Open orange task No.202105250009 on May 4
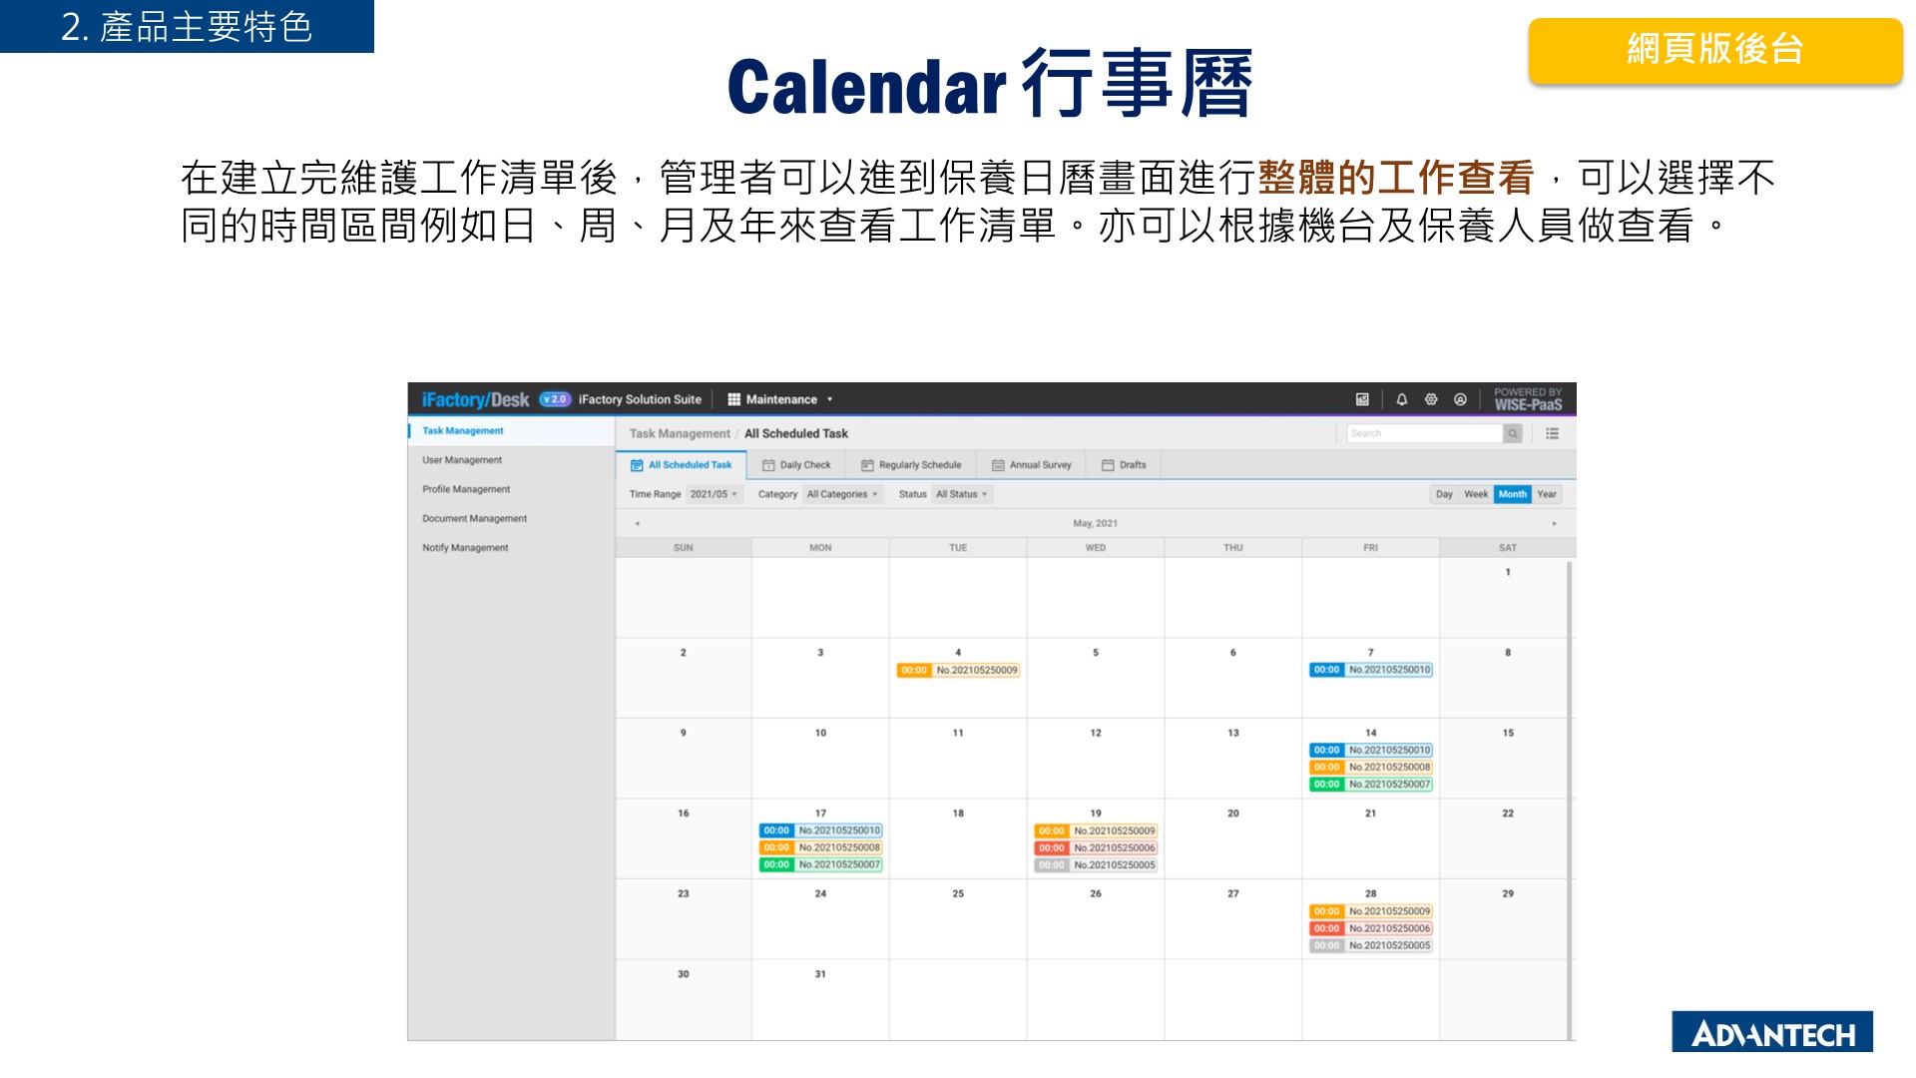The image size is (1916, 1078). 958,671
